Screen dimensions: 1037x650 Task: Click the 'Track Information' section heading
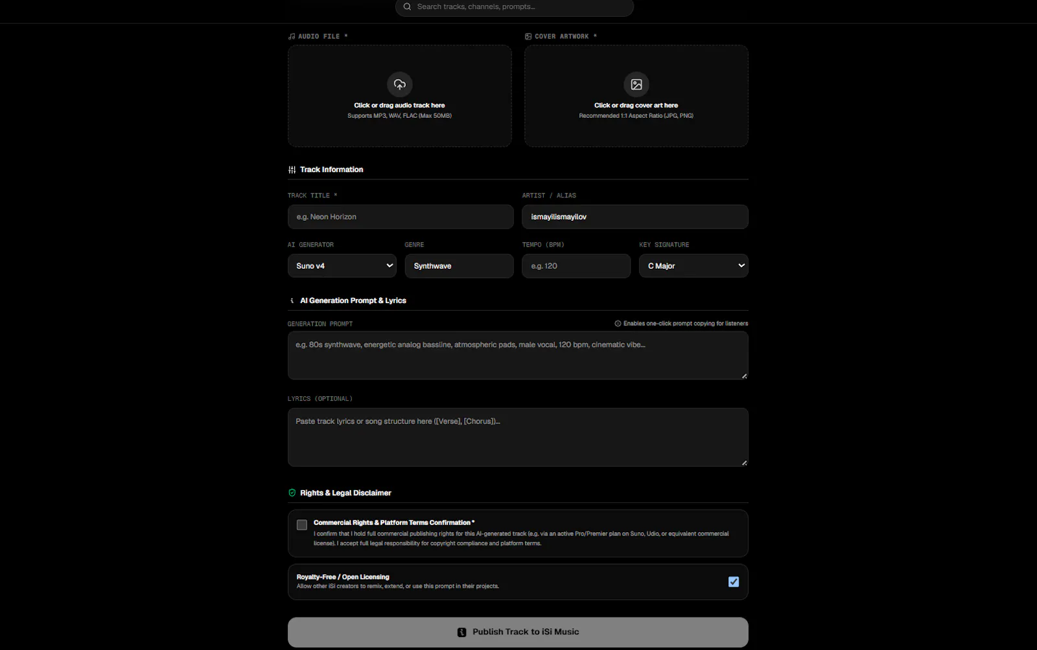coord(331,170)
